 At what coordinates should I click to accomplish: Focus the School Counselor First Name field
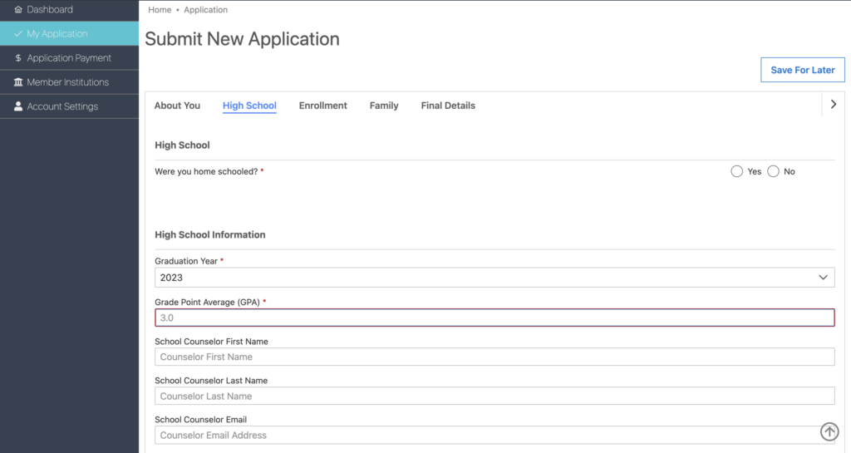pos(494,357)
